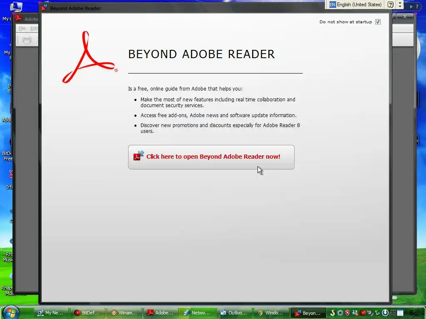Click English (United States) language bar text

point(359,5)
